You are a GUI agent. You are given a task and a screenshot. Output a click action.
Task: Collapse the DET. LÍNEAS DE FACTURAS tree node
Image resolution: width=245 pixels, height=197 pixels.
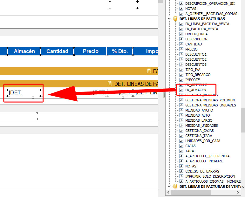tap(170, 19)
